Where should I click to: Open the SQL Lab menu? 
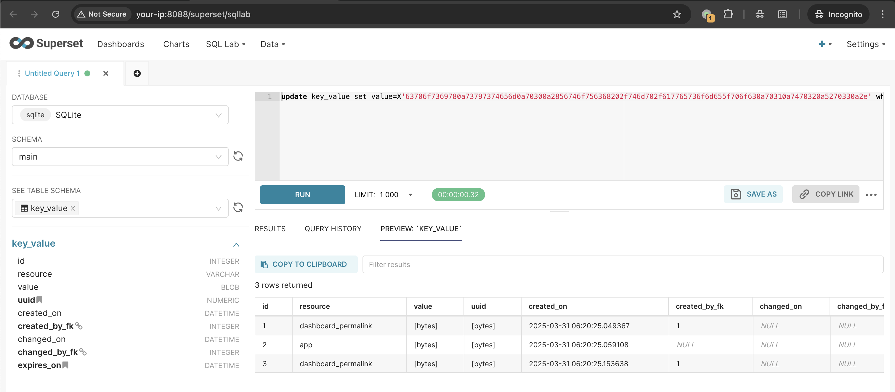click(225, 44)
